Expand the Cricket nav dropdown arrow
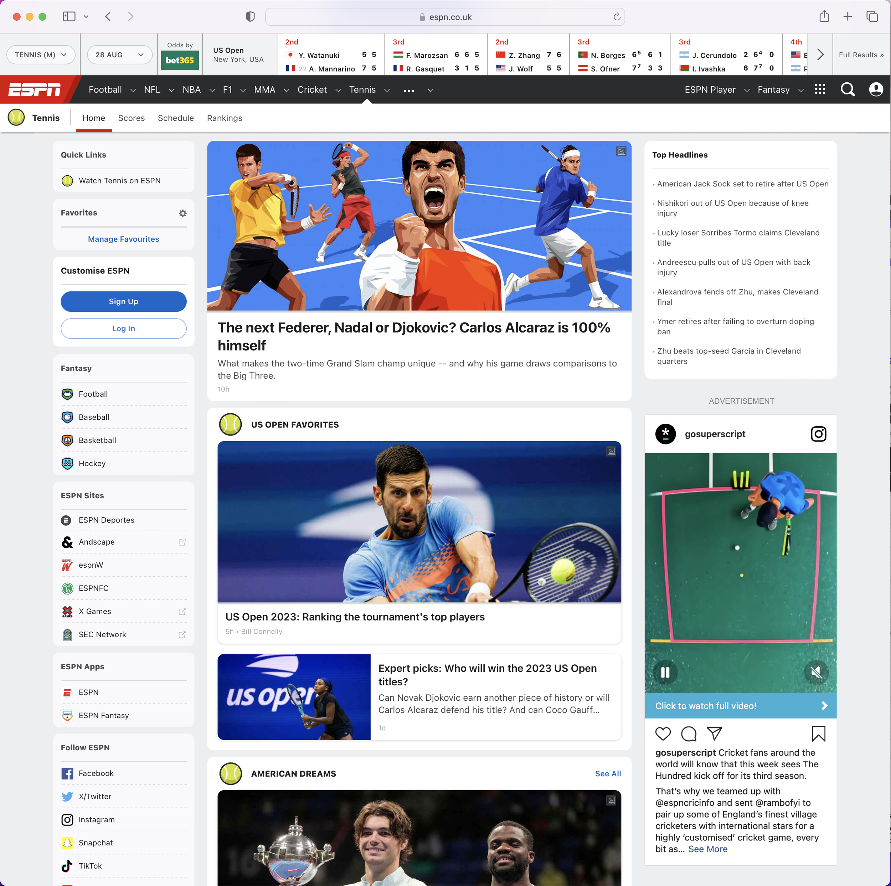 click(338, 90)
